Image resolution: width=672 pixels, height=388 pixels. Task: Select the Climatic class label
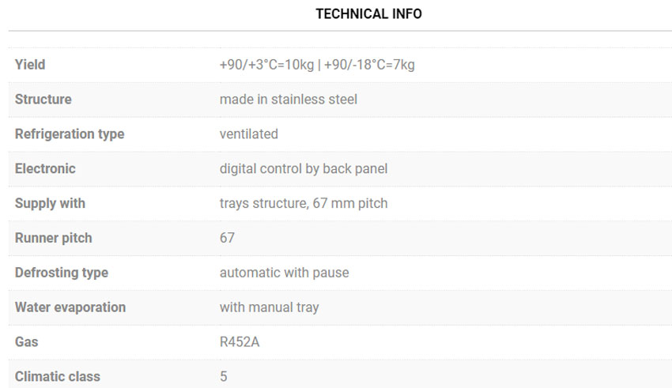click(58, 377)
